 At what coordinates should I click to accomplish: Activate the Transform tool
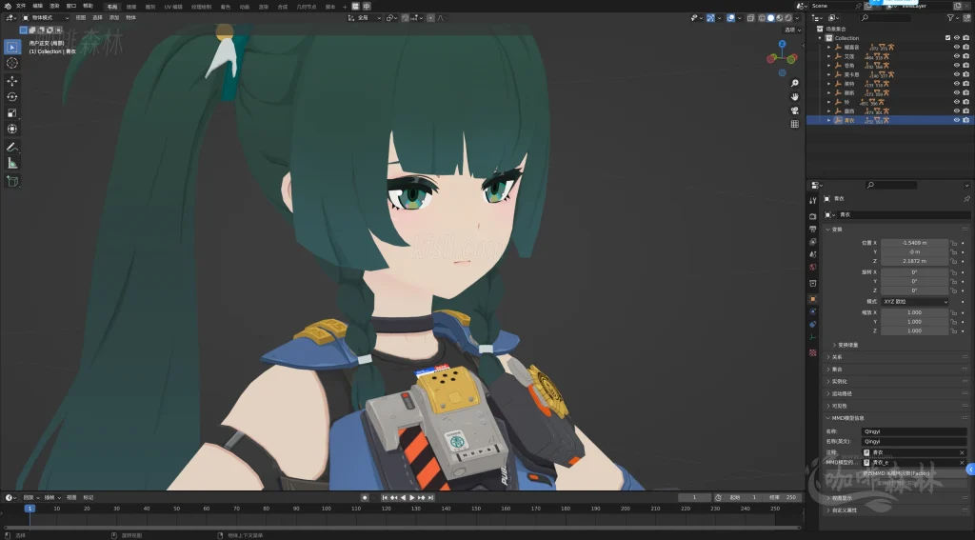point(11,129)
